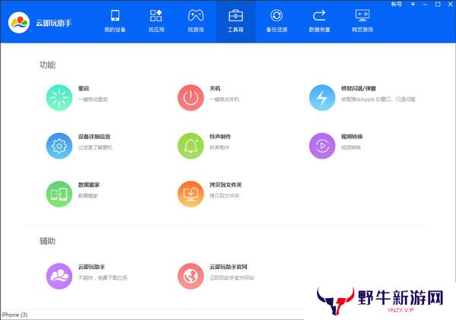456x320 pixels.
Task: Click the 云即玩助手 logo in header
Action: (19, 23)
